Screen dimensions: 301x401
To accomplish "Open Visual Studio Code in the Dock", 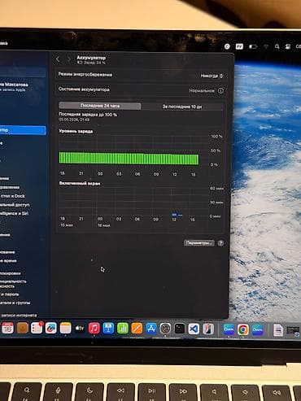I will (x=194, y=329).
